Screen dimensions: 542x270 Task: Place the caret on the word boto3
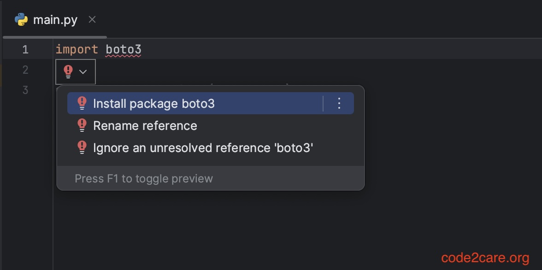pos(123,49)
